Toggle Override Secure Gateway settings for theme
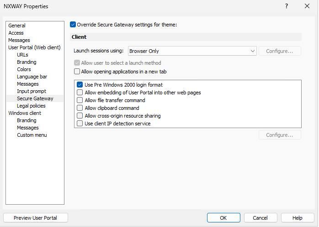The width and height of the screenshot is (319, 227). [x=73, y=25]
